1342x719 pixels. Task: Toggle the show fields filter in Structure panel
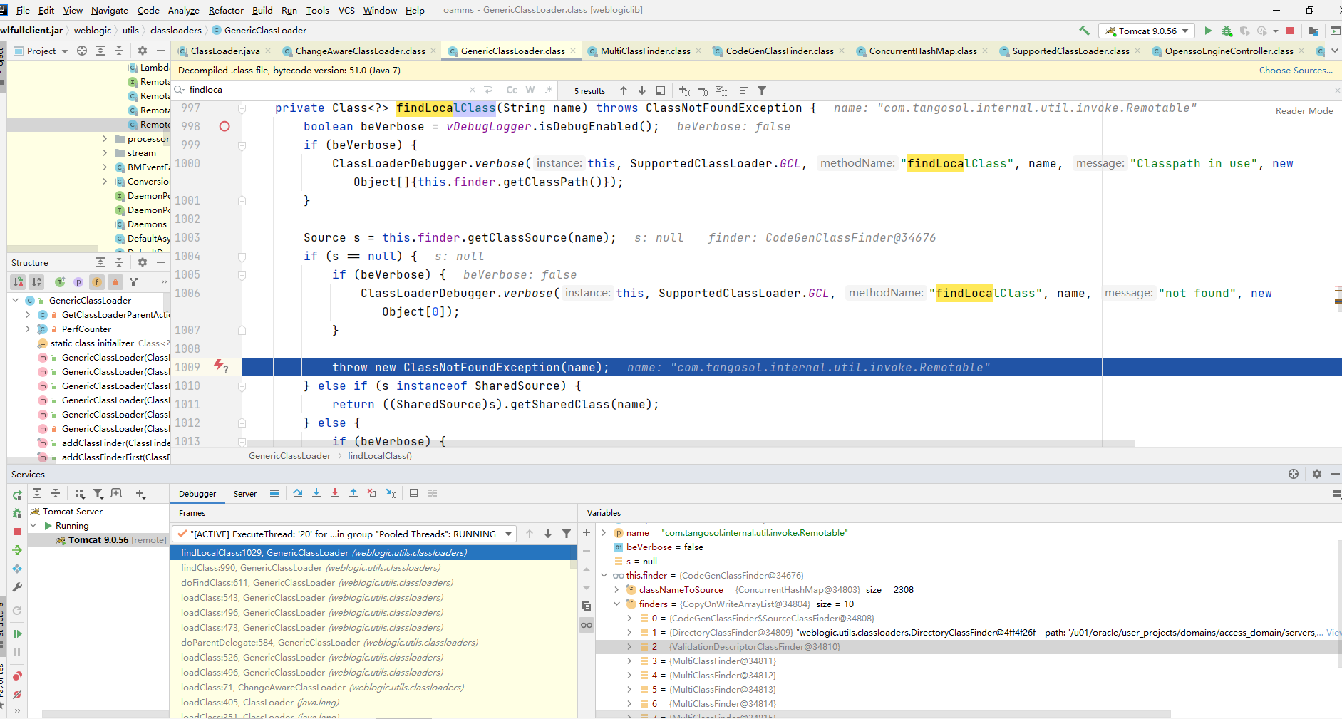(x=97, y=281)
